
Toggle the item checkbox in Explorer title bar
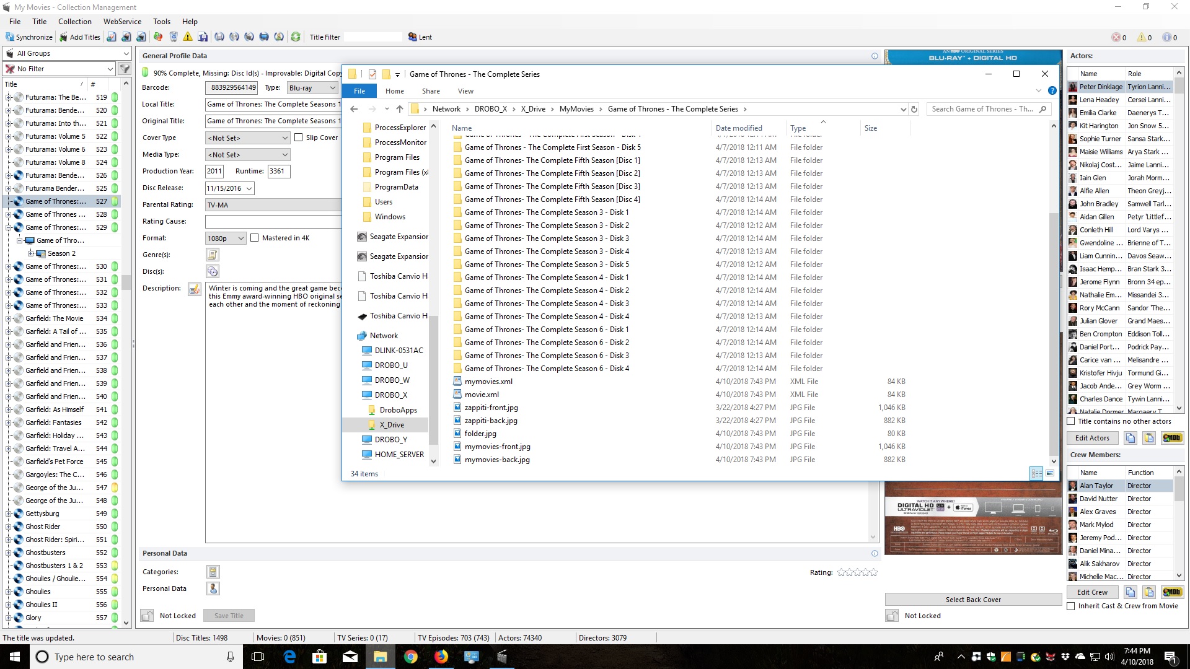pos(372,74)
